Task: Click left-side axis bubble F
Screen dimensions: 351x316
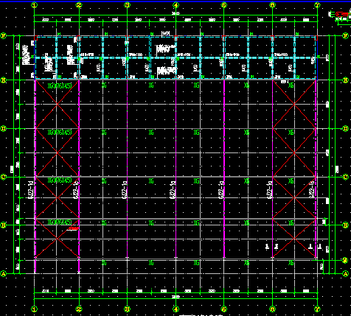Action: tap(4, 36)
